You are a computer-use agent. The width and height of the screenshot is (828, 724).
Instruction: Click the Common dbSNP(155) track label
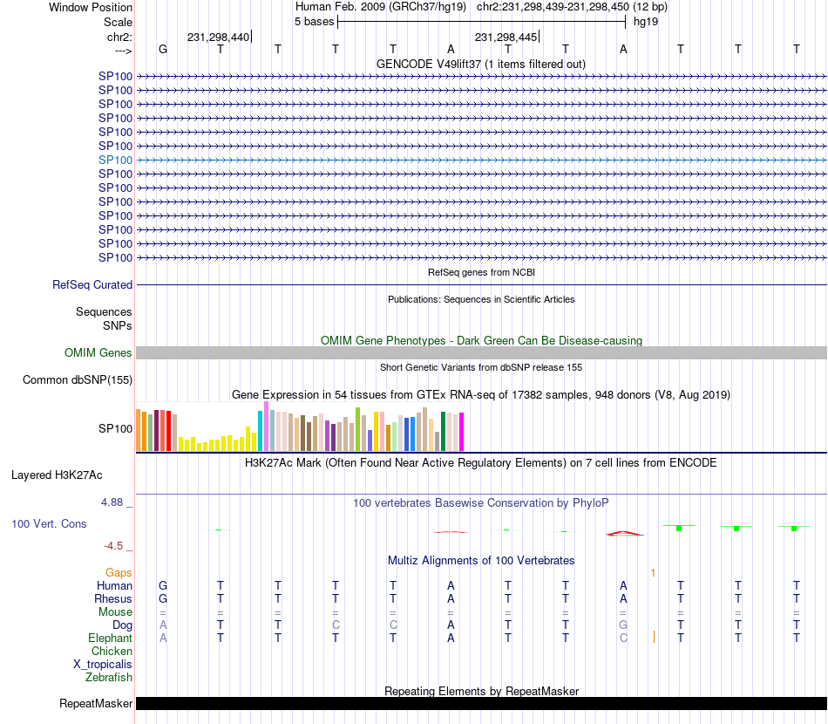(x=77, y=380)
